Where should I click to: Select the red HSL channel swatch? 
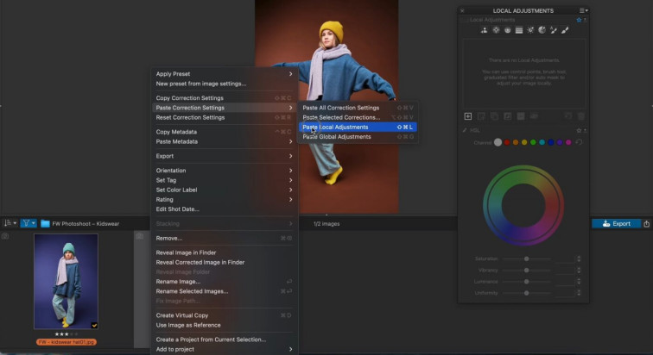[x=507, y=142]
